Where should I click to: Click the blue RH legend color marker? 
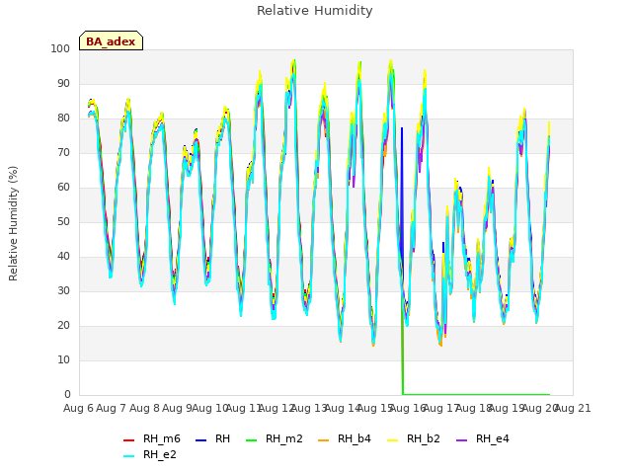coord(200,440)
